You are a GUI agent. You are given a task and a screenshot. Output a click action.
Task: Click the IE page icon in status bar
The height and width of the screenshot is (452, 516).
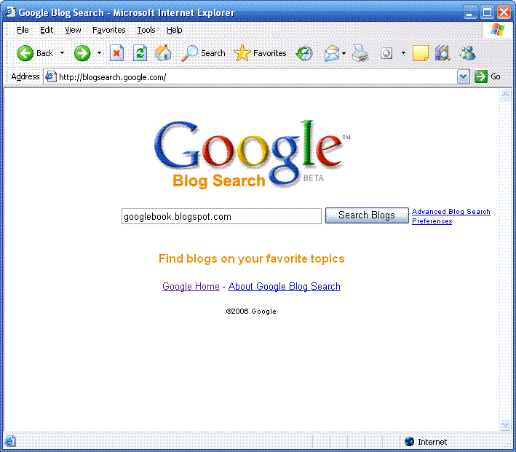point(10,441)
